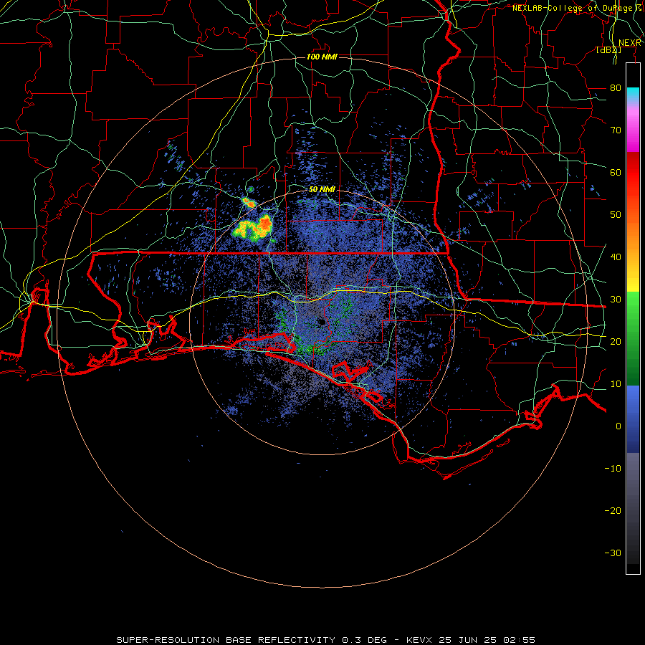645x645 pixels.
Task: Click the black radar site dot at center
Action: point(322,322)
